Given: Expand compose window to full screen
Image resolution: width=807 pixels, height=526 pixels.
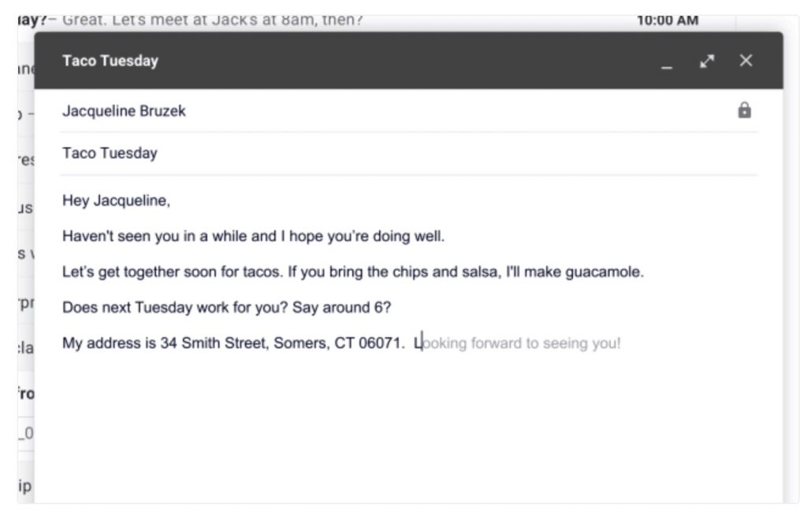Looking at the screenshot, I should (x=707, y=61).
